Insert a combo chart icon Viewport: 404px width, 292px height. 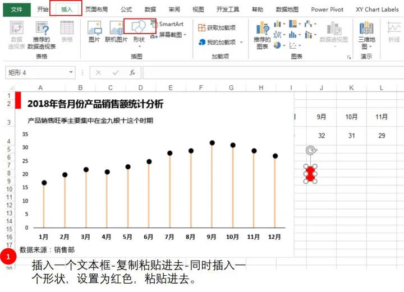pos(308,35)
